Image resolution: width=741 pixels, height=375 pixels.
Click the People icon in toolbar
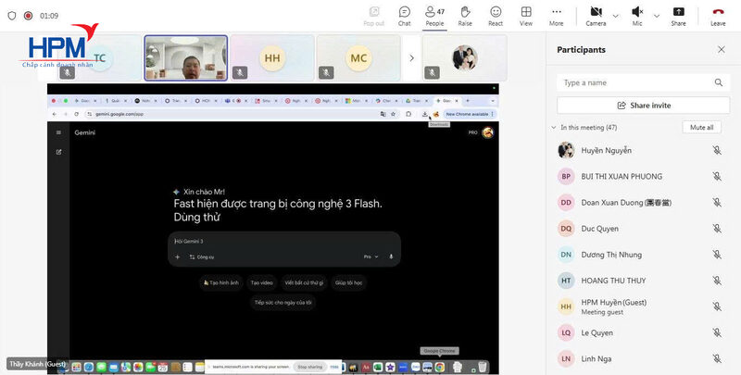click(x=433, y=15)
